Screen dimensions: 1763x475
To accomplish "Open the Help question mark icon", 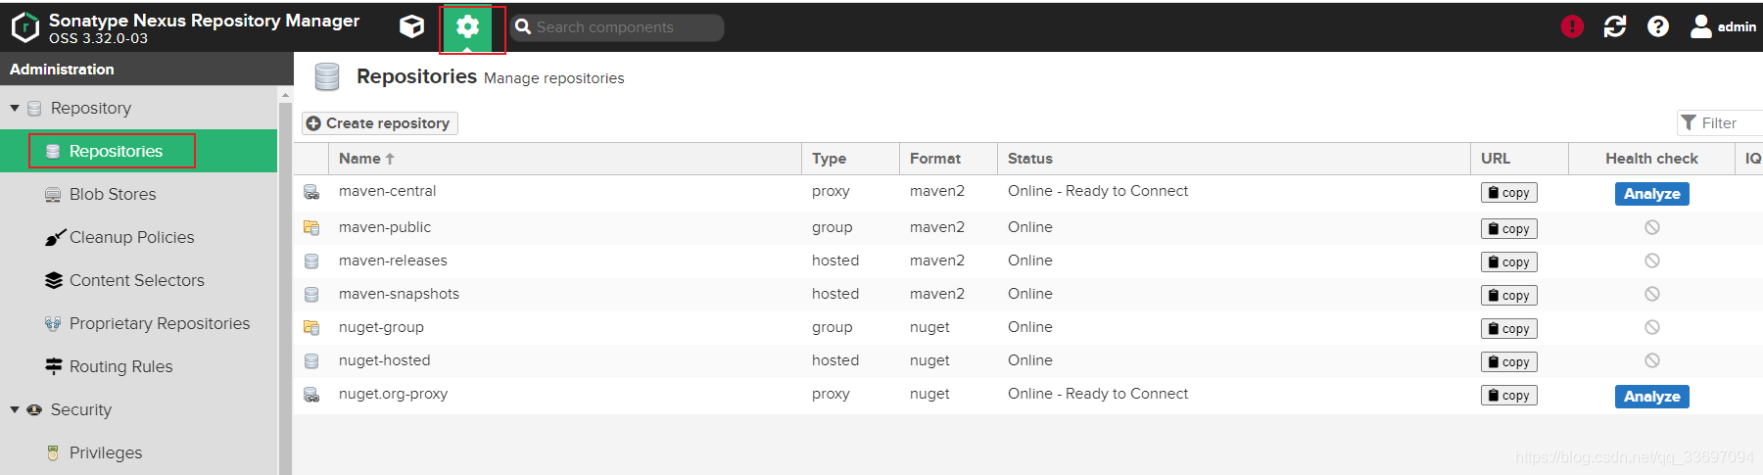I will 1658,26.
